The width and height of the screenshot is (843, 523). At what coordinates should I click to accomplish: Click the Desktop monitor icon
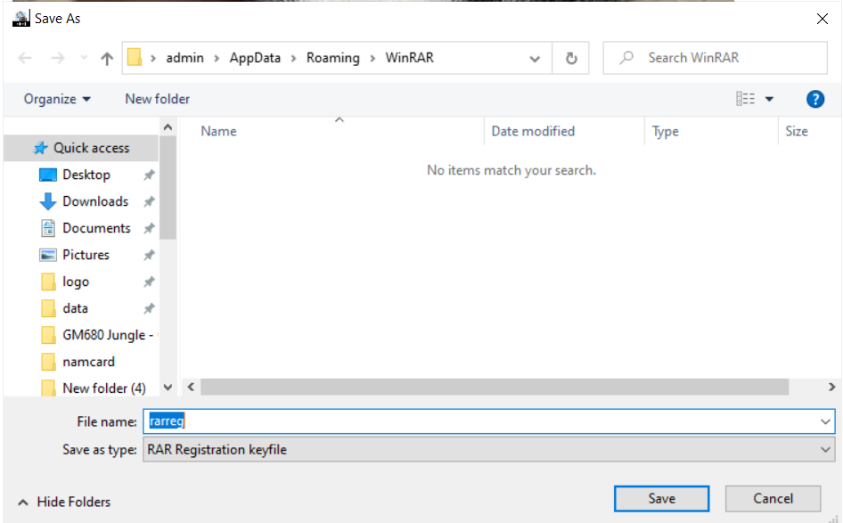pyautogui.click(x=48, y=175)
